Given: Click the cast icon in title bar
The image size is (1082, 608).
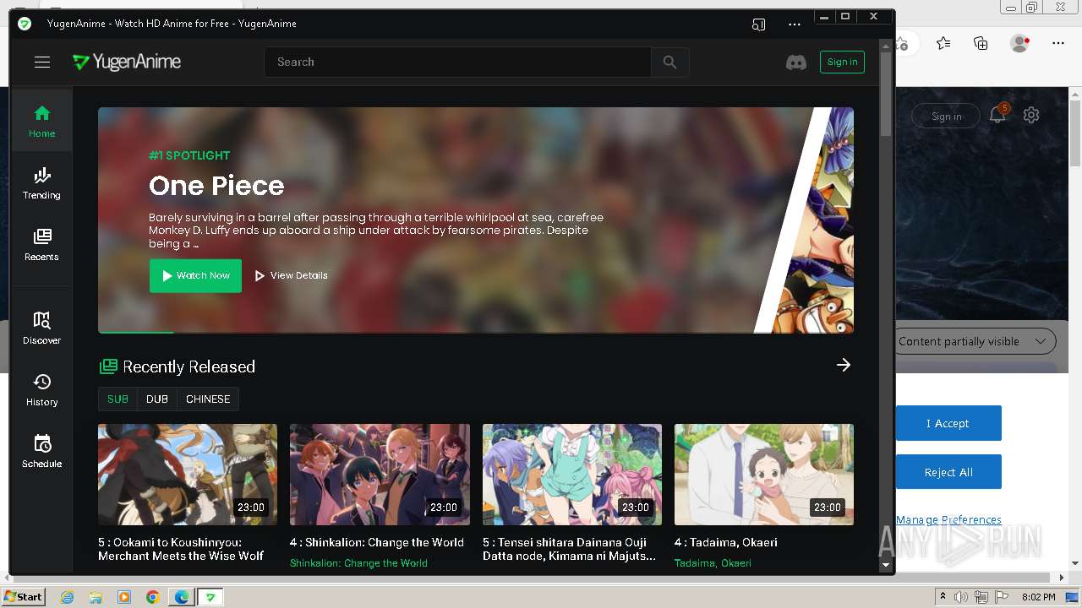Looking at the screenshot, I should click(758, 24).
